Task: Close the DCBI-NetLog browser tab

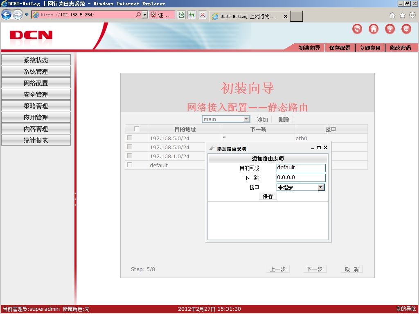Action: point(285,16)
